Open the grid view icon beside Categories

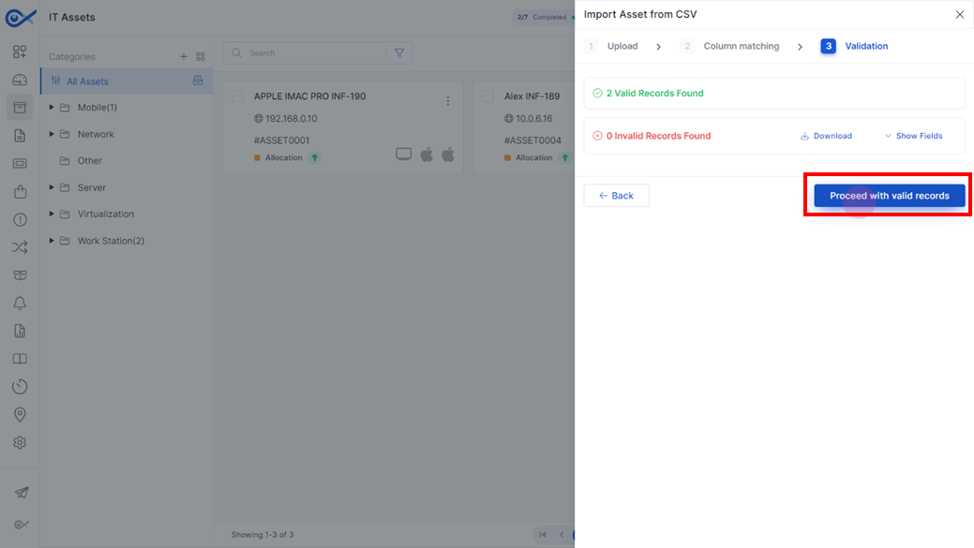pyautogui.click(x=201, y=56)
